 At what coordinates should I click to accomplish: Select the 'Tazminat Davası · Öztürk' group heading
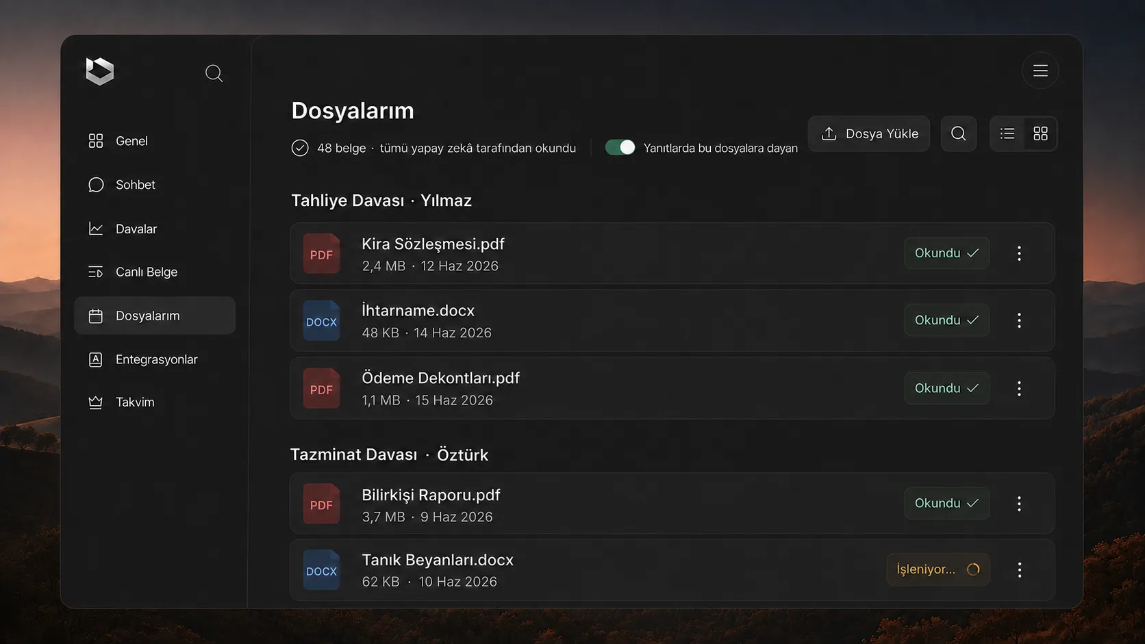click(390, 454)
